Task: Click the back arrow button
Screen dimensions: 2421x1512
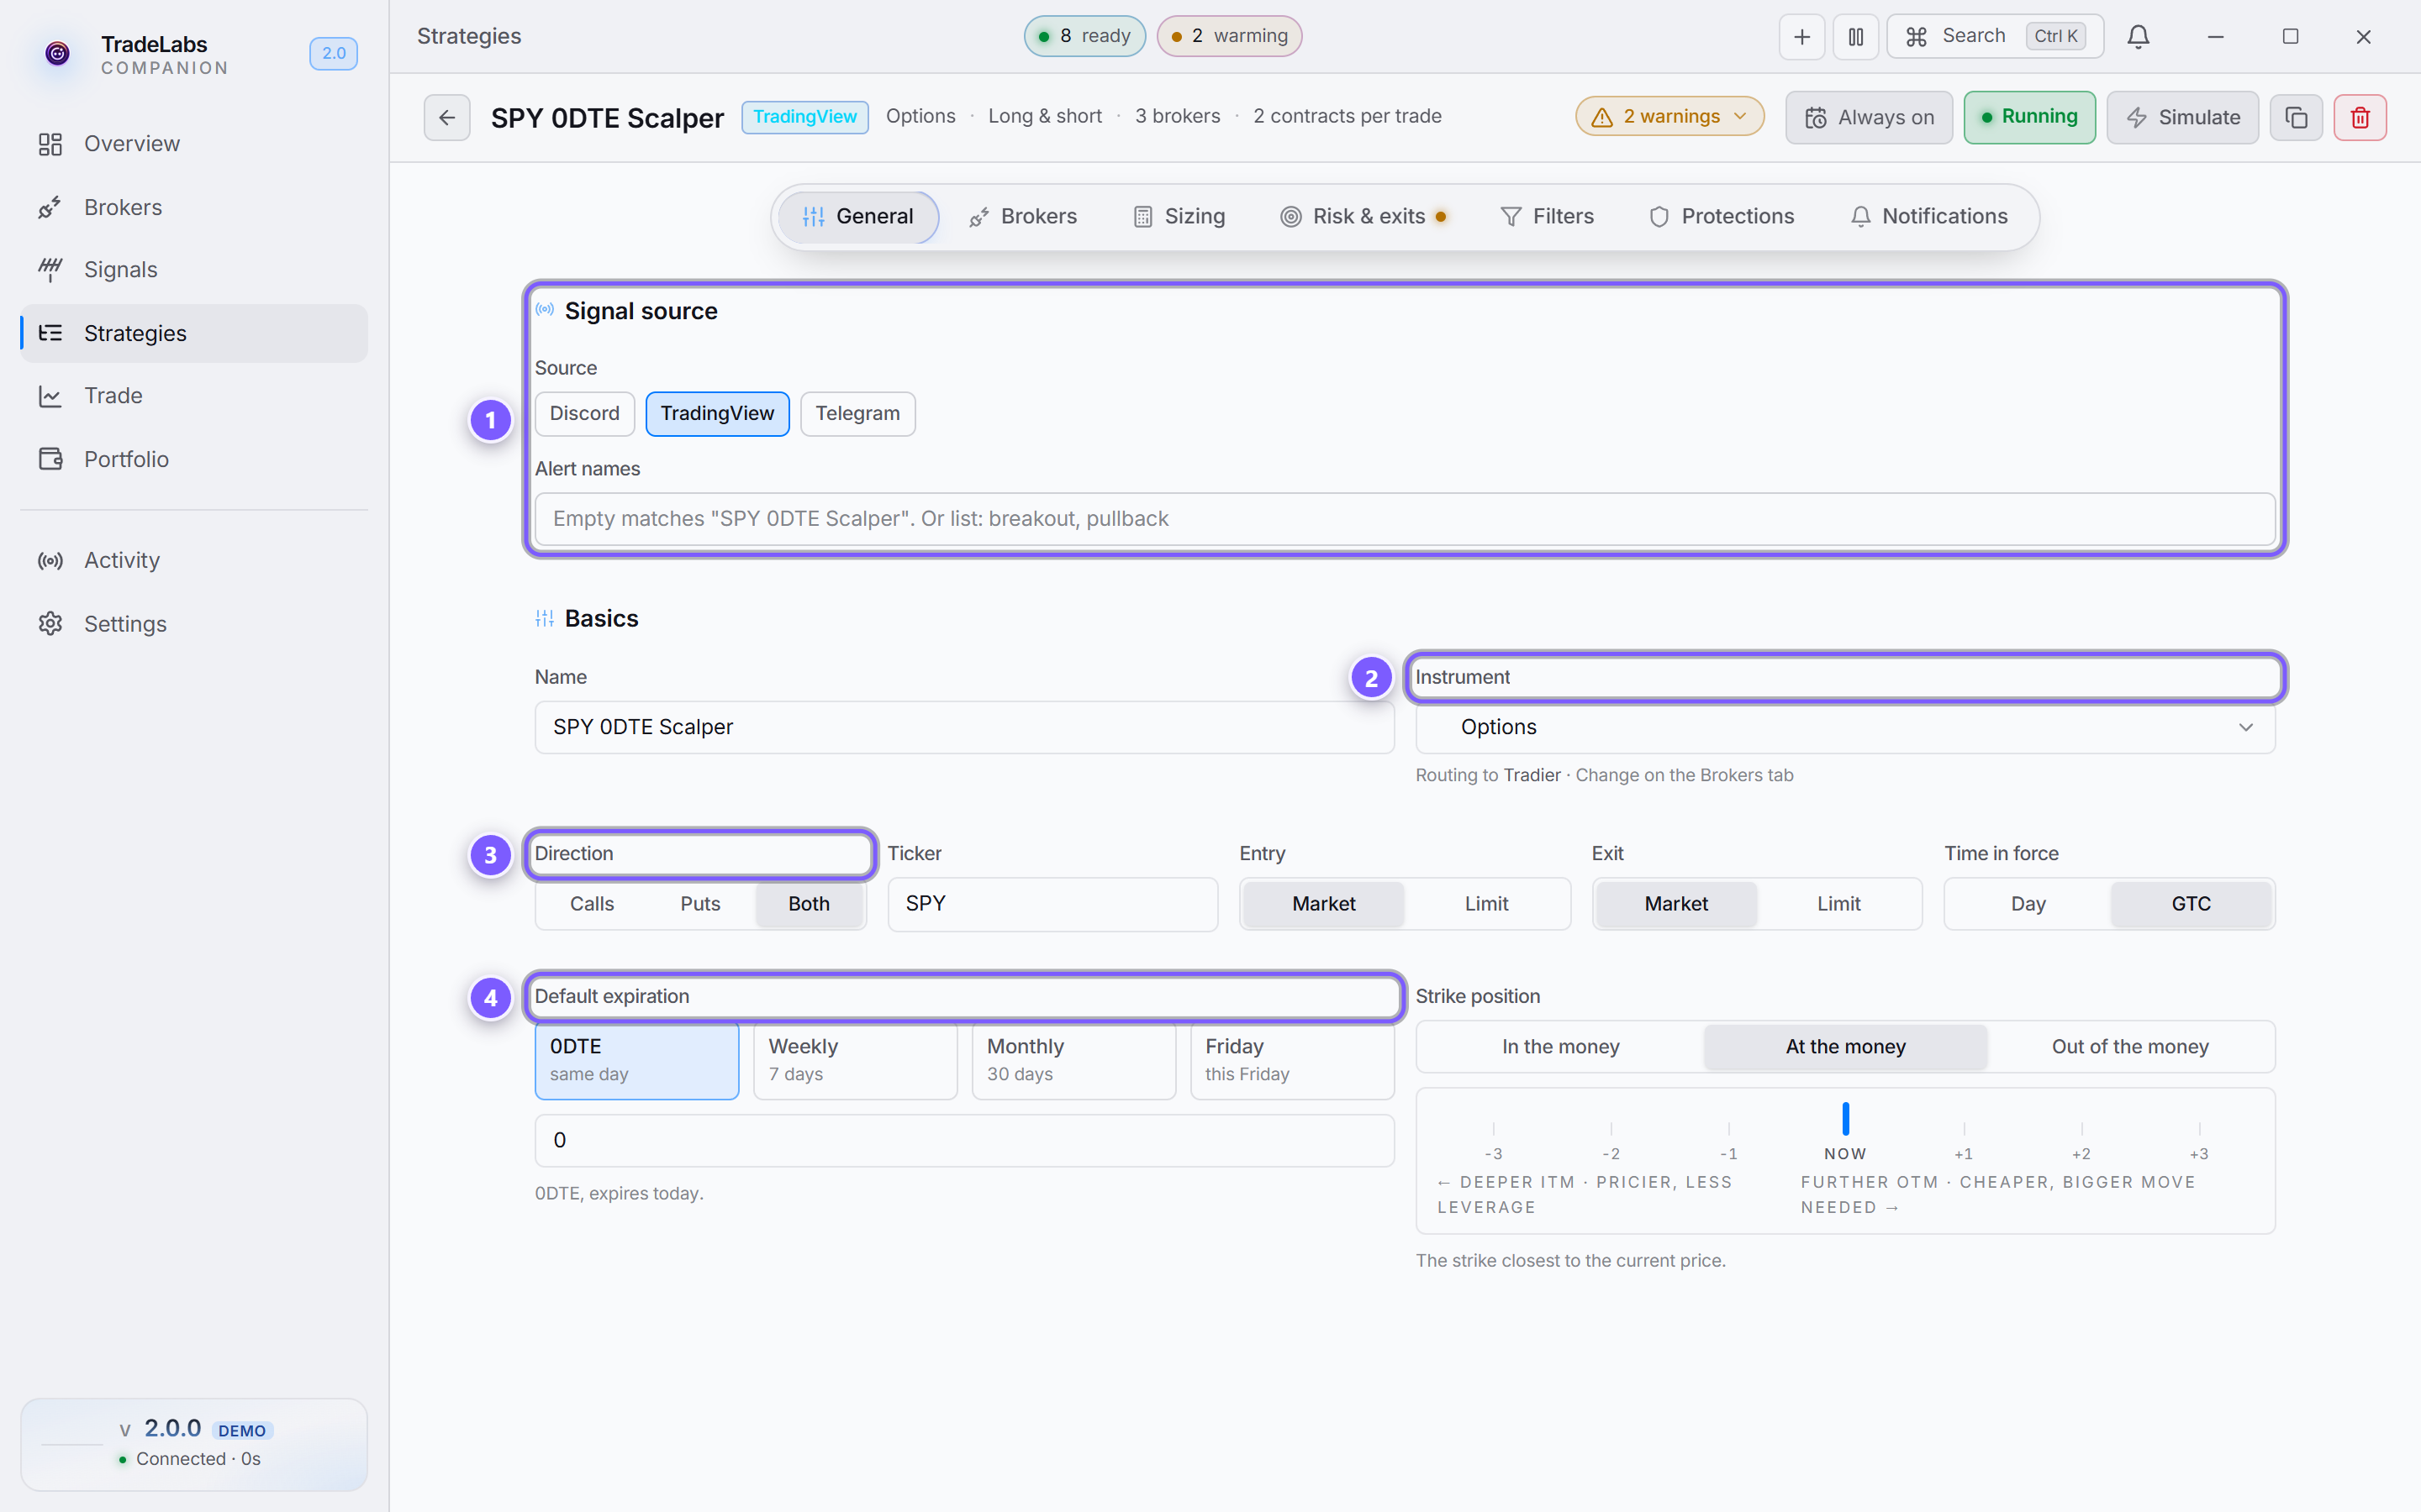Action: pos(446,117)
